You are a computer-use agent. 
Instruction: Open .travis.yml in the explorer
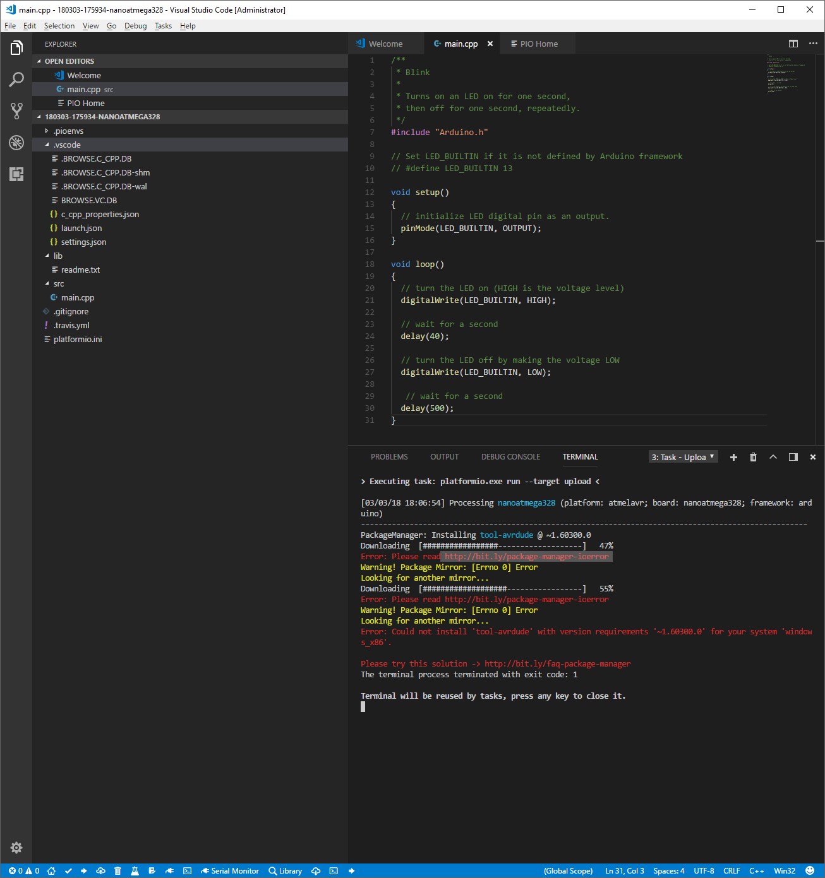190,325
